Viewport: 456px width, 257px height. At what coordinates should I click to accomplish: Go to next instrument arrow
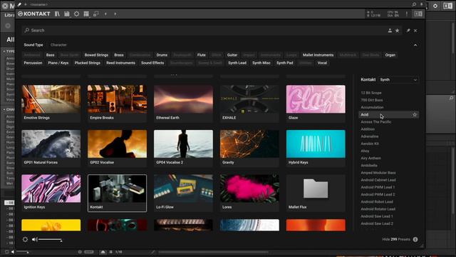coord(115,14)
